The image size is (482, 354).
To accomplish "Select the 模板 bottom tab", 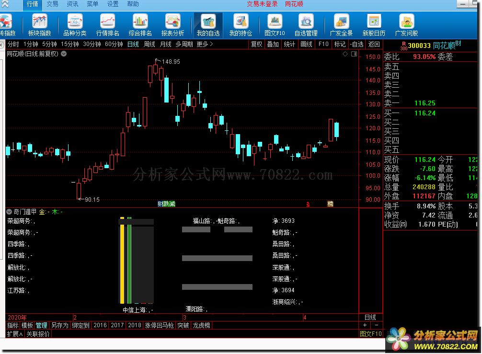I will coord(27,325).
